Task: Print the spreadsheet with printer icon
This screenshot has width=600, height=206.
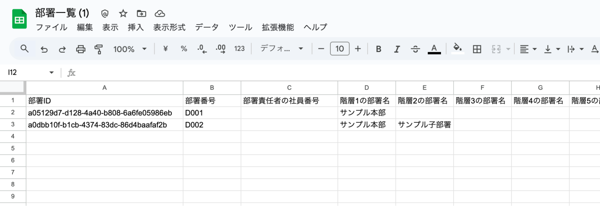Action: pyautogui.click(x=80, y=49)
